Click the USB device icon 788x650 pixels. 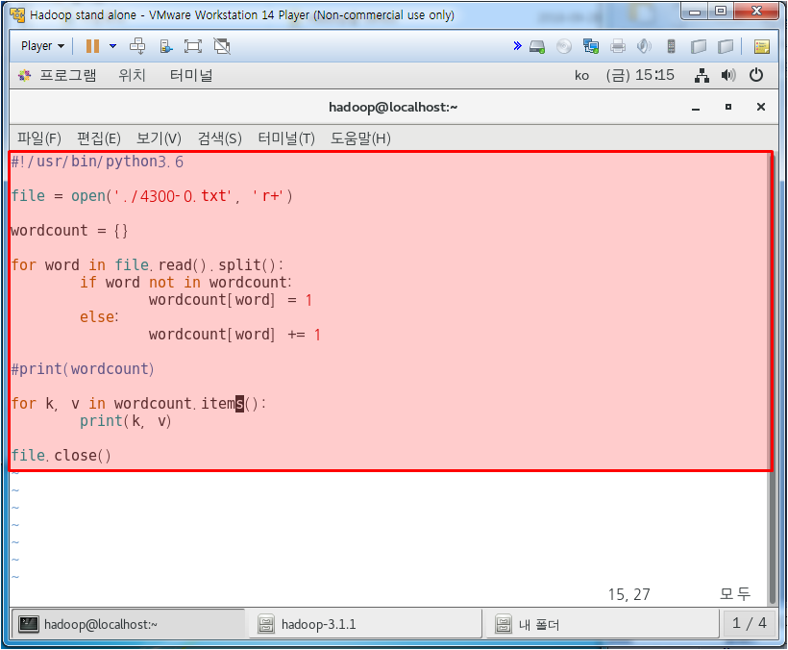pos(671,47)
